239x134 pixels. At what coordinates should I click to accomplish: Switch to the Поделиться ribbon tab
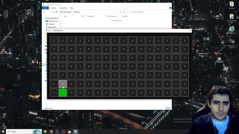click(x=63, y=8)
